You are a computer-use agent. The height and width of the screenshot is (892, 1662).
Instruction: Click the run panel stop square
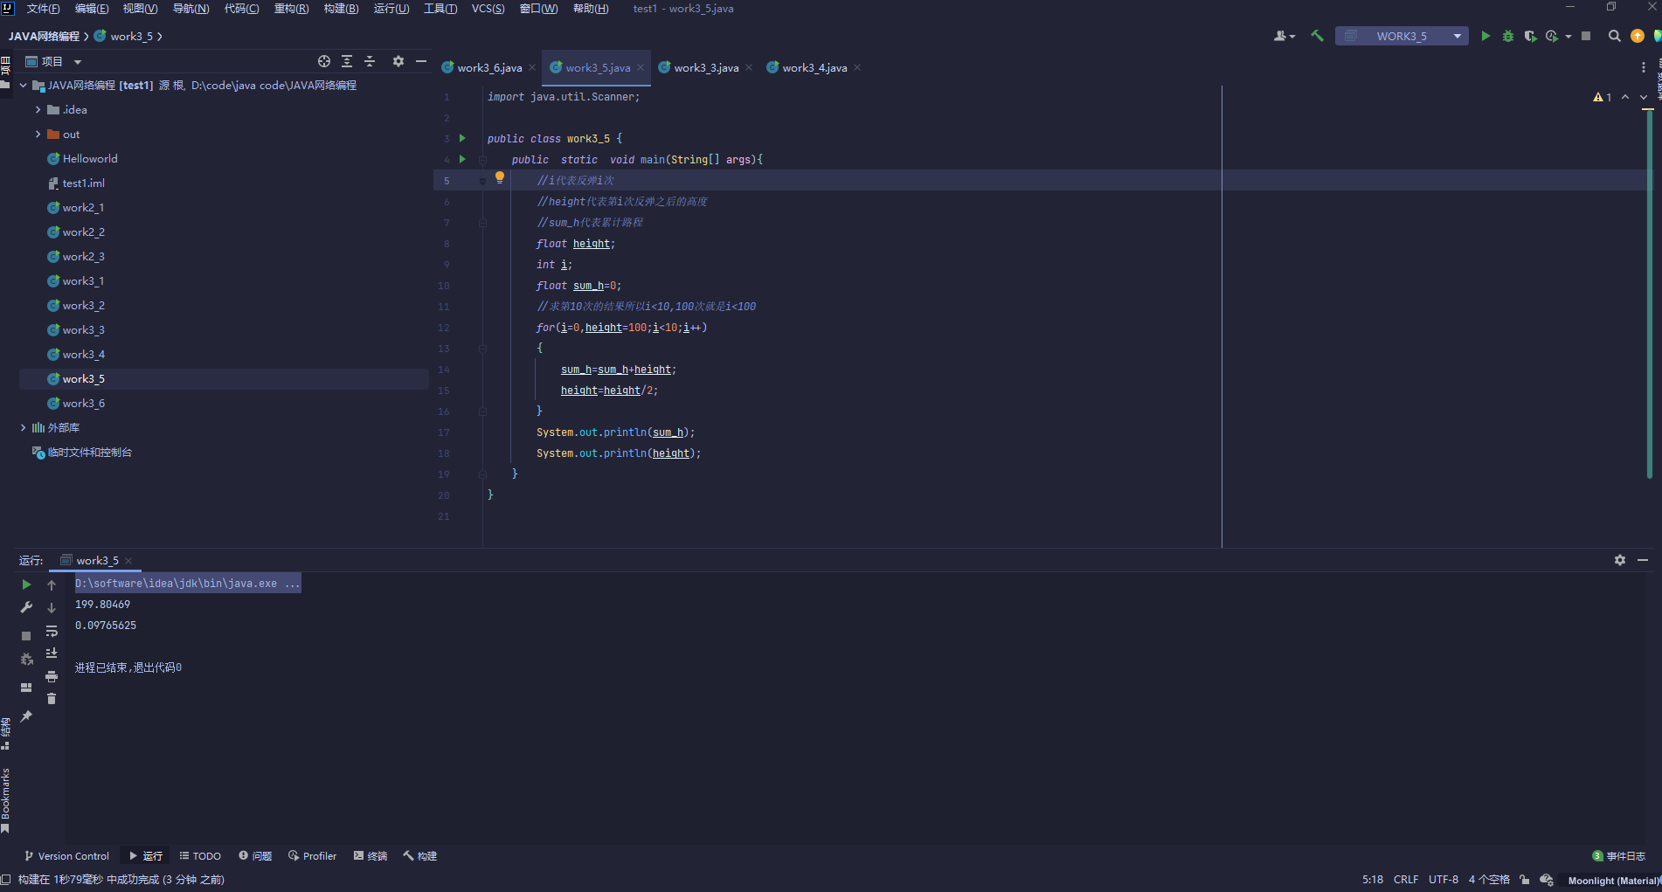[x=26, y=636]
